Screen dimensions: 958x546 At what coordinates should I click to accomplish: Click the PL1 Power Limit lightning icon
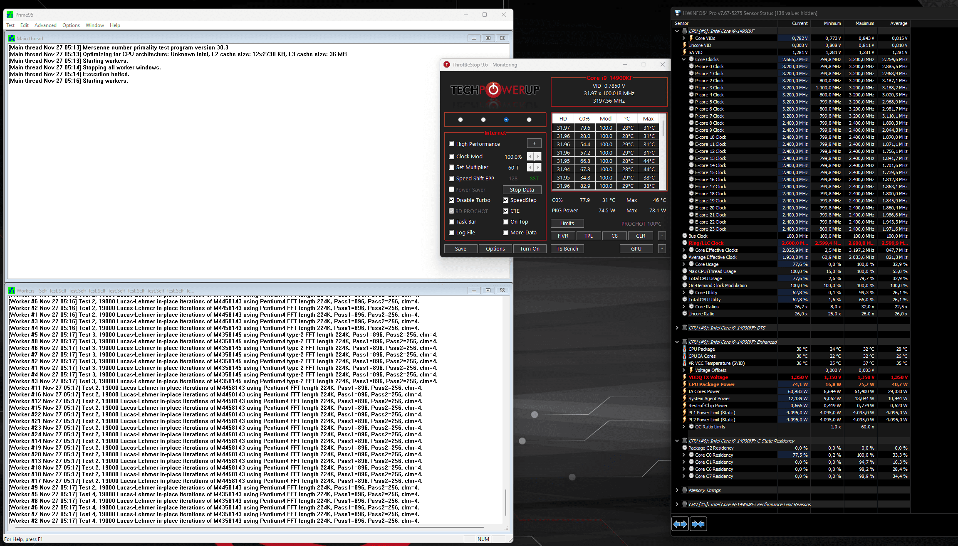(684, 413)
